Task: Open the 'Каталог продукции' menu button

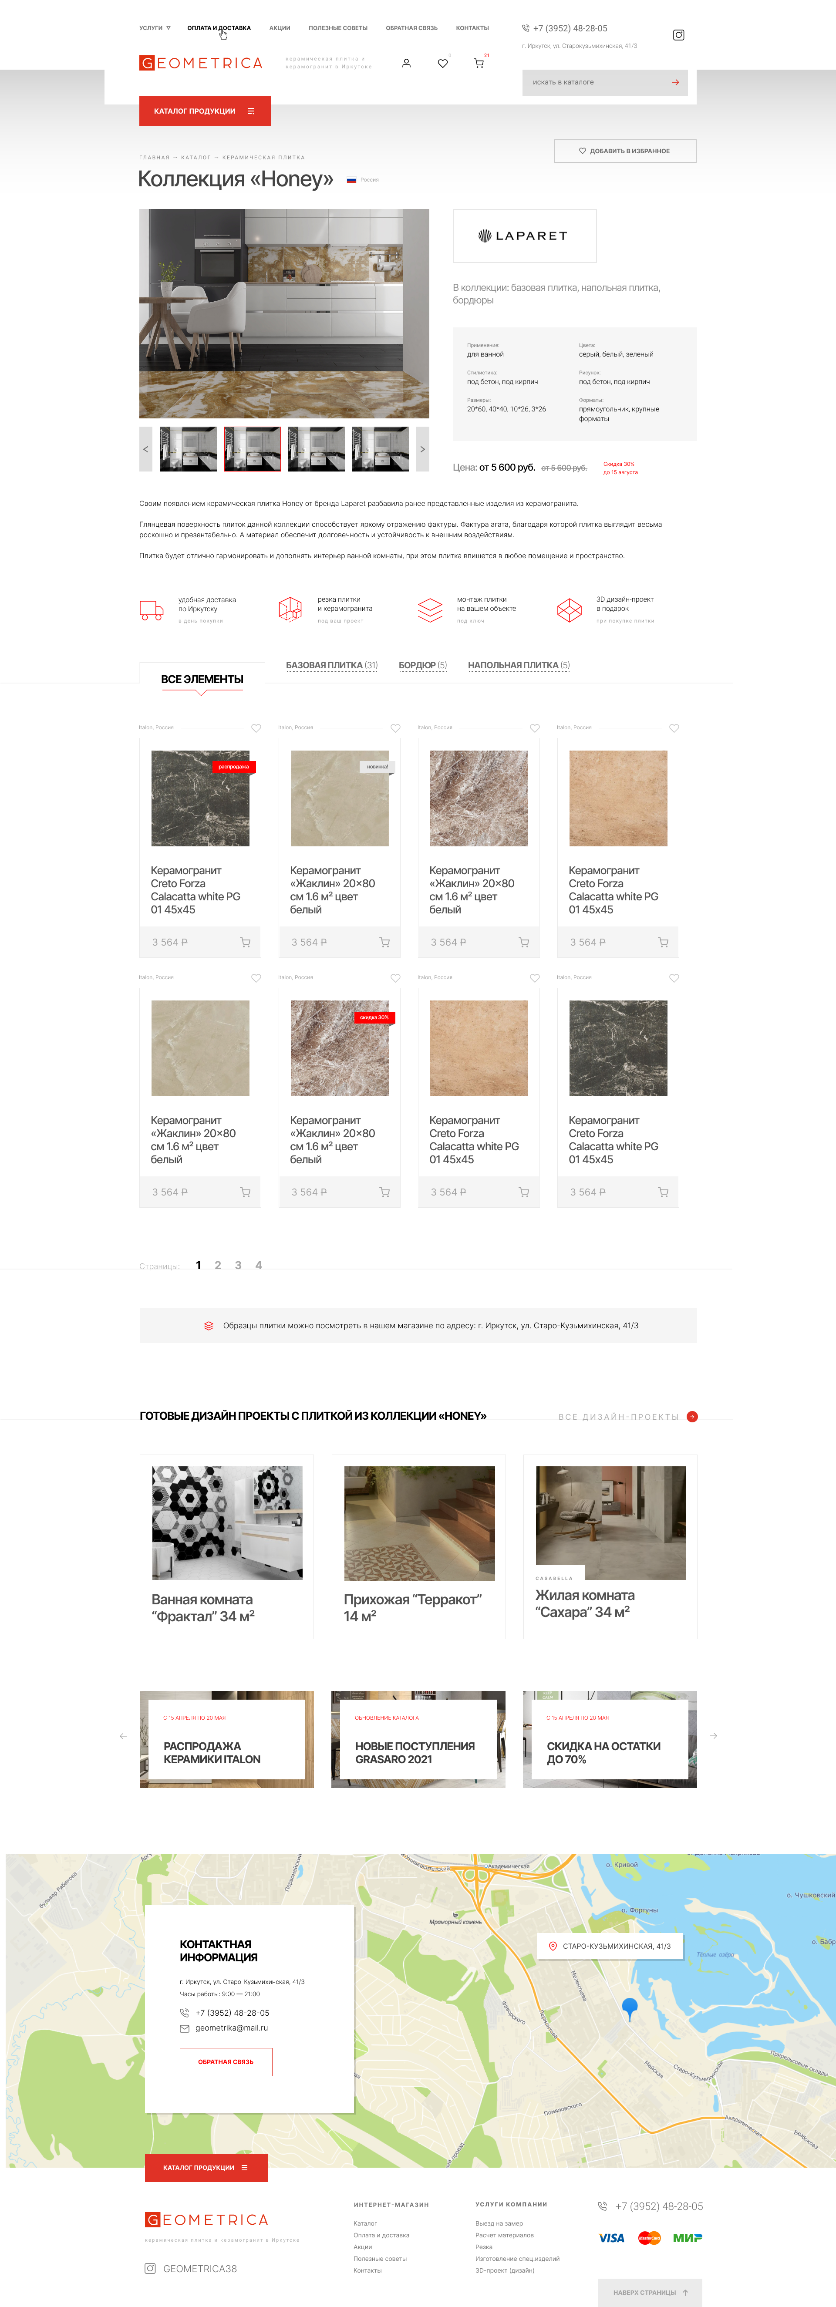Action: coord(204,111)
